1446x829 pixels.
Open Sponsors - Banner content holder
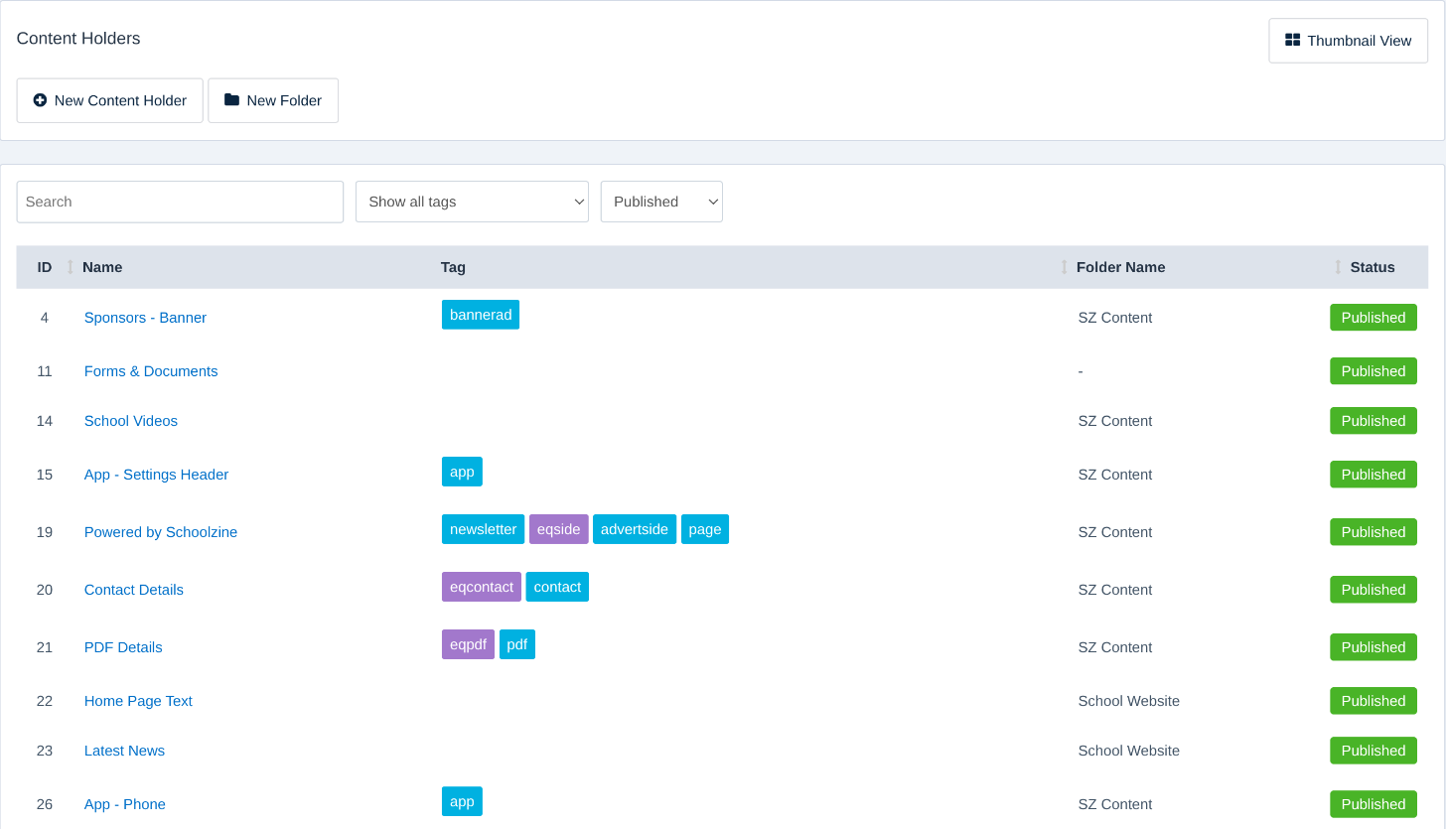tap(145, 318)
